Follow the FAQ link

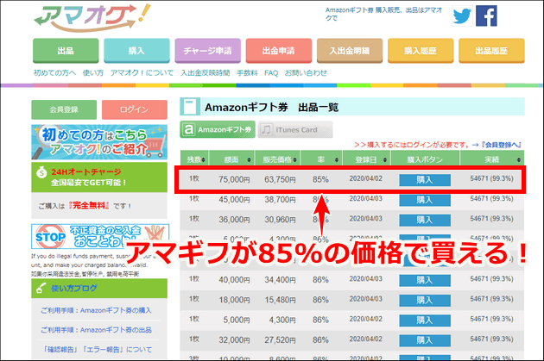coord(271,72)
